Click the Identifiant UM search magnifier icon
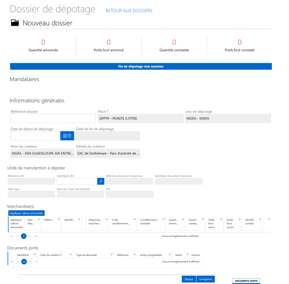Image resolution: width=289 pixels, height=284 pixels. point(100,181)
